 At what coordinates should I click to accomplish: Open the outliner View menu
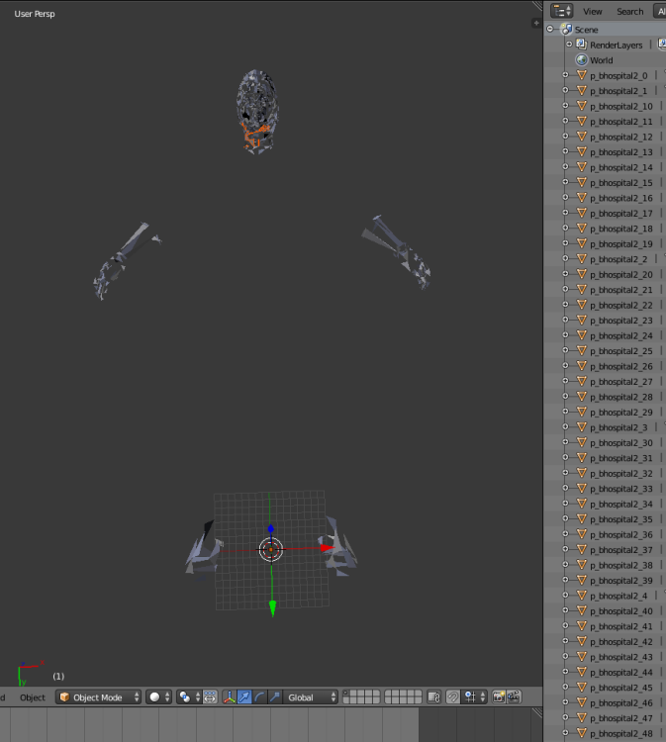pyautogui.click(x=592, y=11)
